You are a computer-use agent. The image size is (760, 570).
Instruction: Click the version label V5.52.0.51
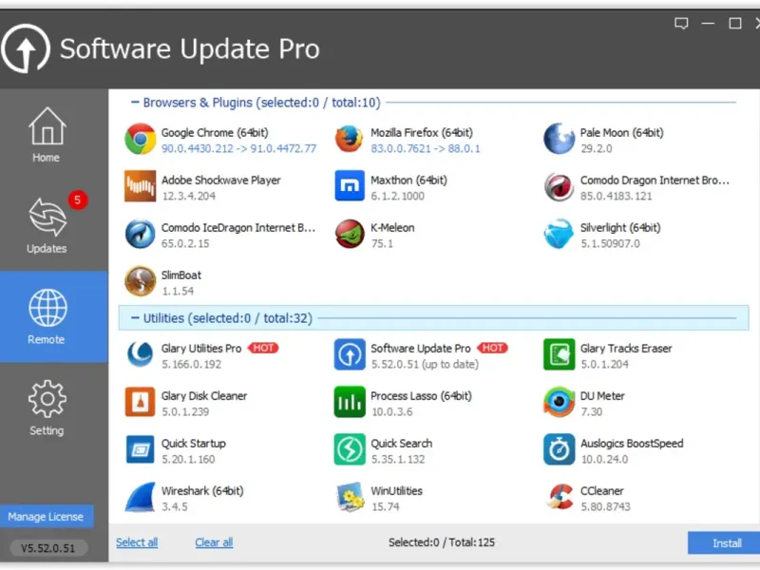[x=48, y=548]
